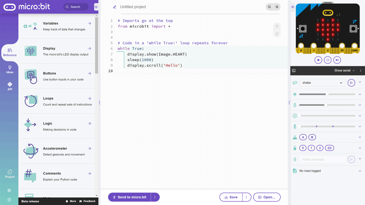
Task: Open the Ideas panel in the sidebar
Action: (9, 70)
